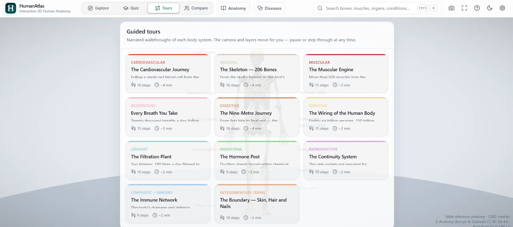Click the compass icon on the Explore tab
Screen dimensions: 513x227
90,8
